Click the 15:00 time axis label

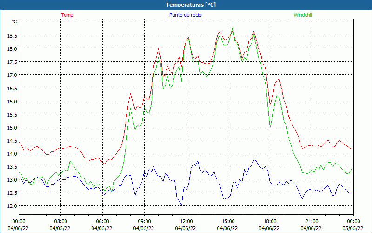[228, 222]
